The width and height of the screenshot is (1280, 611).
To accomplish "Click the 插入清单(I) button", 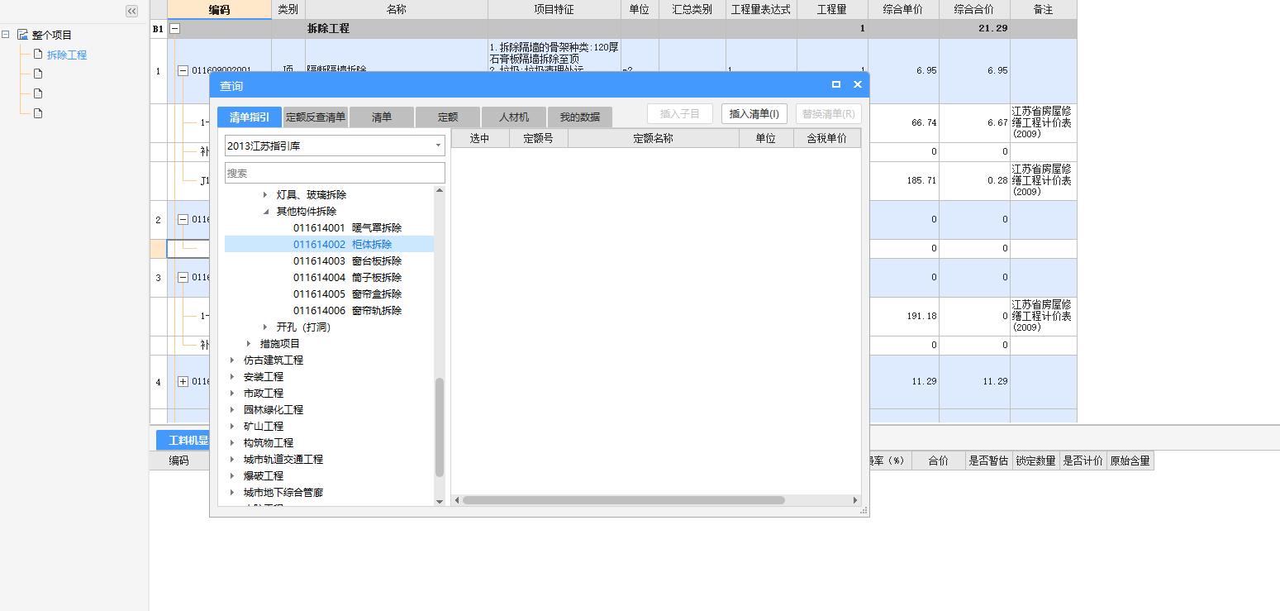I will tap(754, 114).
